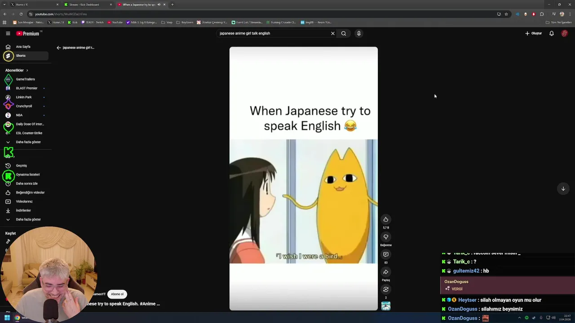Open a new browser tab
The height and width of the screenshot is (323, 575).
click(172, 4)
